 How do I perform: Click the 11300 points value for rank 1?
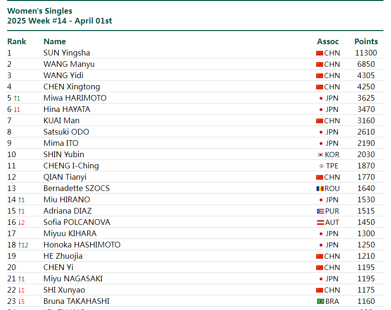click(x=366, y=53)
